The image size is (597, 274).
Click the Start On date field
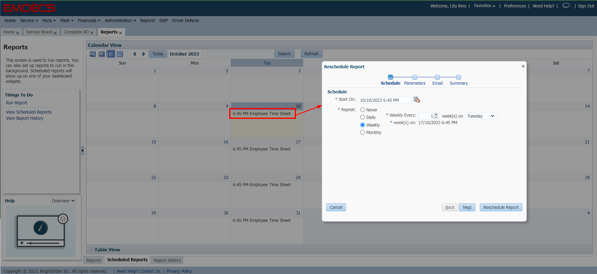click(x=385, y=100)
